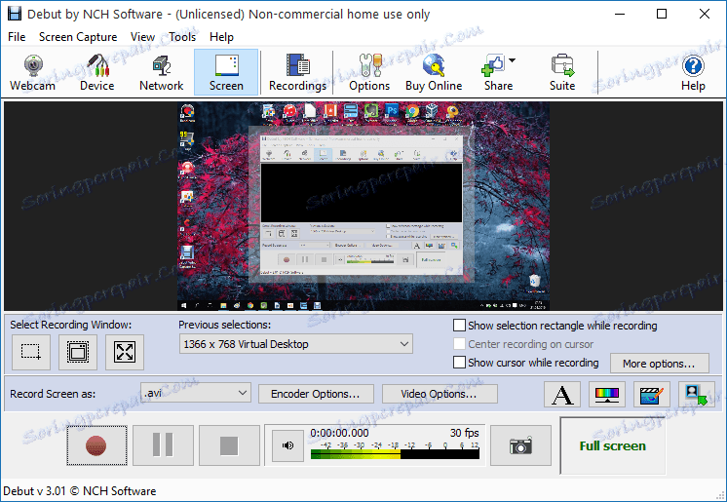Click the 30 fps indicator

[465, 433]
